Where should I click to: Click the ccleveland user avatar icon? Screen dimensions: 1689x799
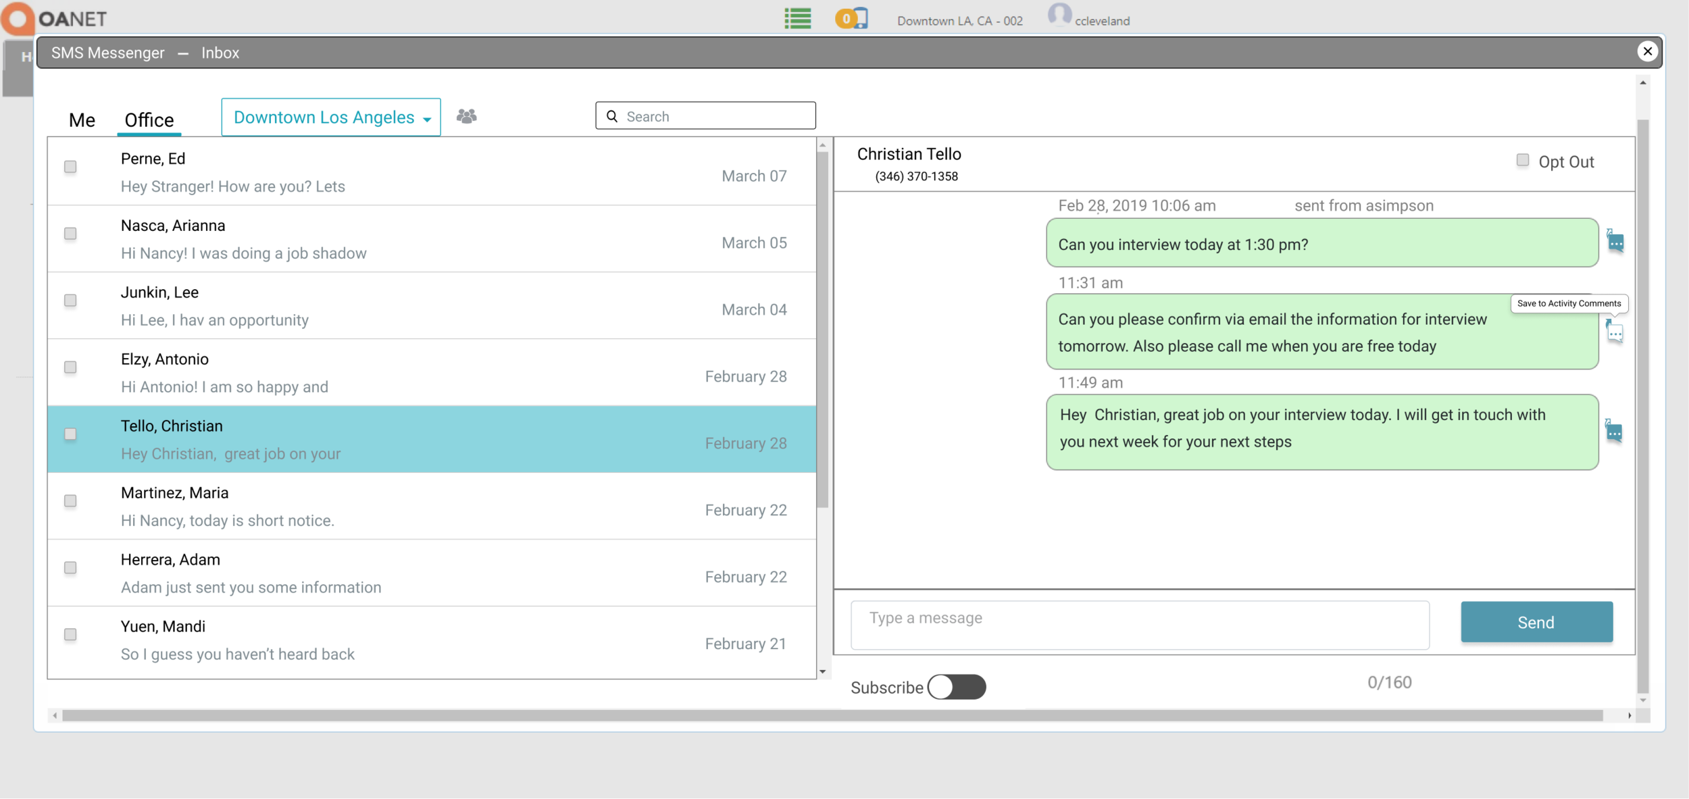[1059, 15]
